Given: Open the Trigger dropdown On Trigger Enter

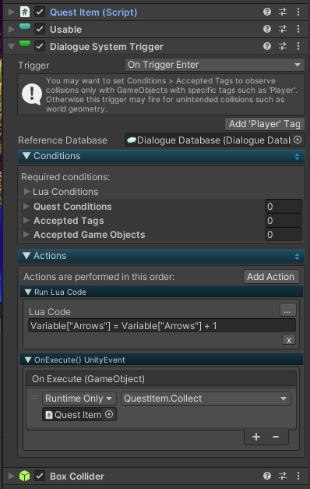Looking at the screenshot, I should [x=215, y=65].
